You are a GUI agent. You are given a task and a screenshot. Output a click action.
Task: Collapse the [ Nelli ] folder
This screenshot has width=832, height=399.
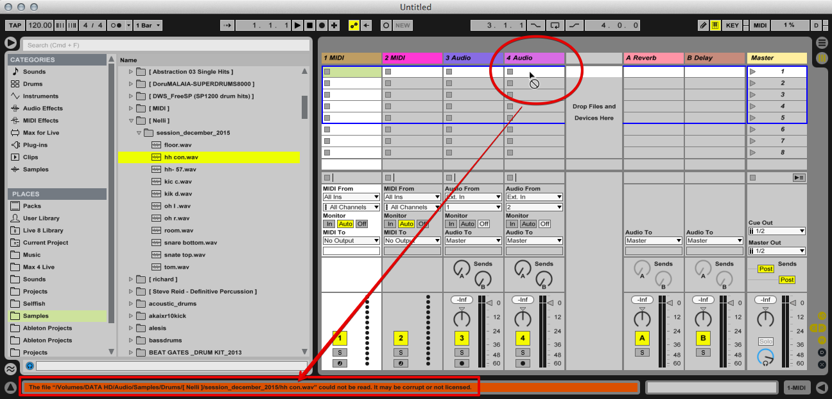coord(131,121)
